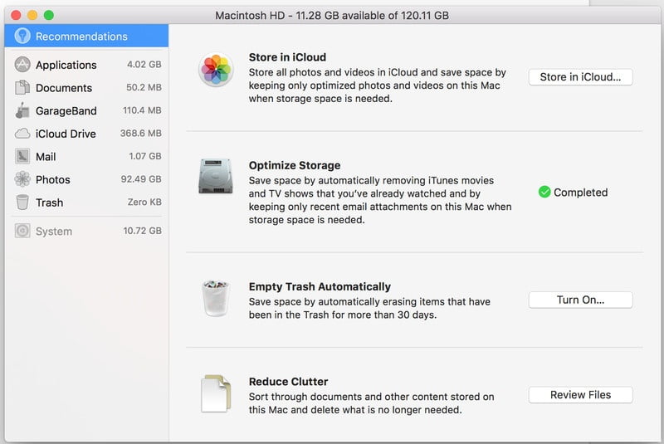
Task: Click the 92.49 GB Photos size
Action: 141,178
